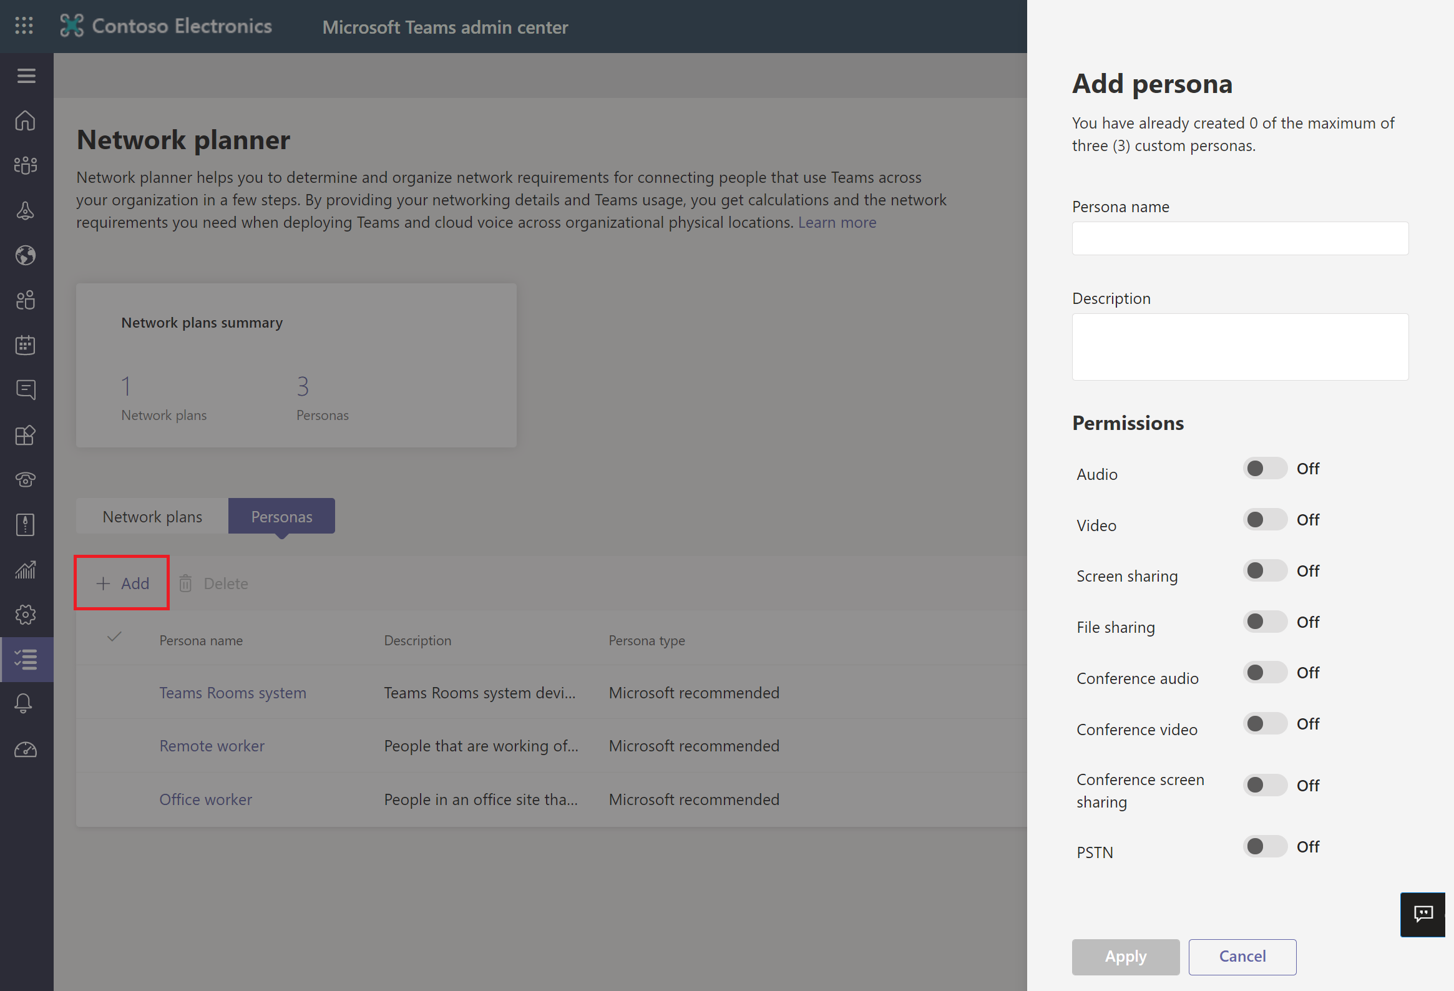
Task: Open the Learn more link
Action: pos(836,222)
